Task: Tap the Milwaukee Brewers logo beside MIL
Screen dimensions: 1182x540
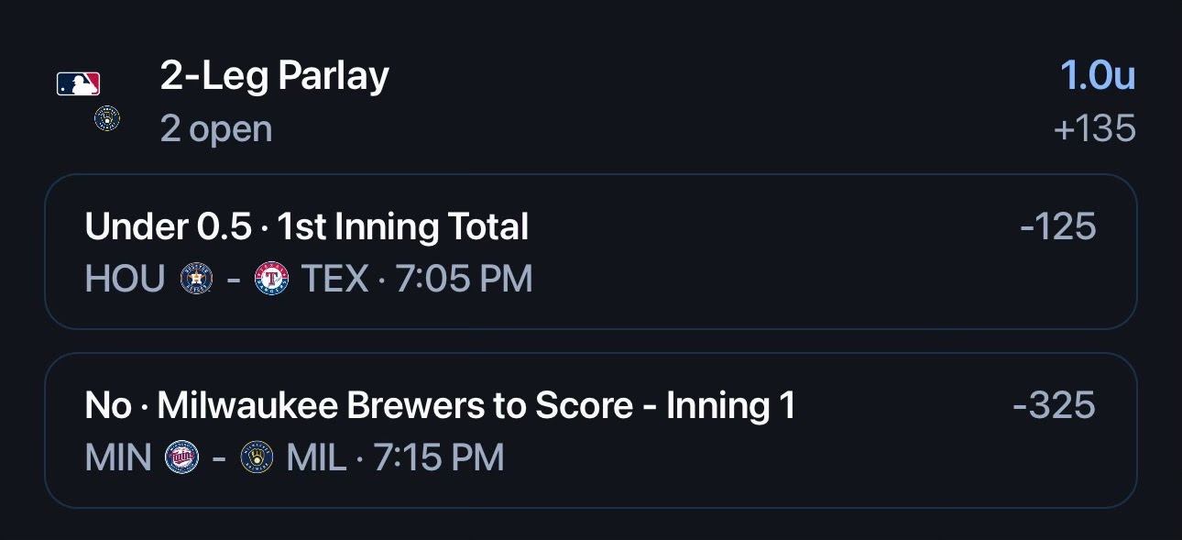Action: coord(257,457)
